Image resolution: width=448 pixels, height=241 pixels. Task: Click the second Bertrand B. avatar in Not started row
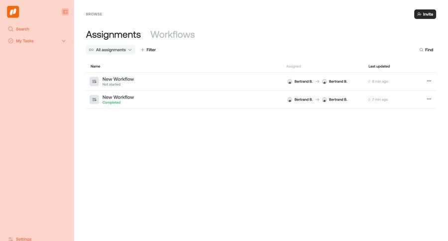click(324, 82)
